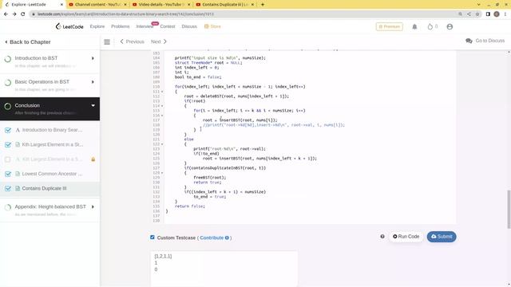Switch to Video details YouTube tab
This screenshot has height=287, width=511.
[161, 5]
